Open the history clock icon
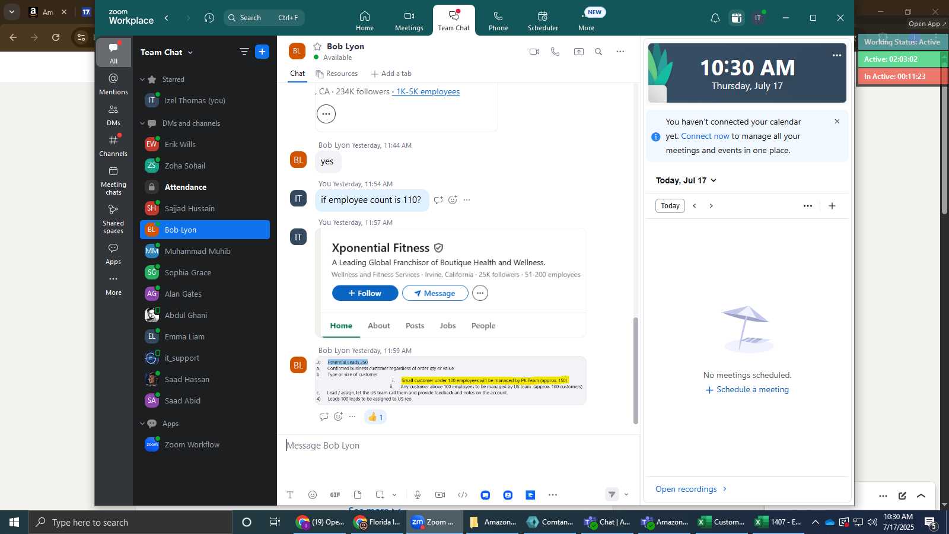The height and width of the screenshot is (534, 949). [209, 18]
